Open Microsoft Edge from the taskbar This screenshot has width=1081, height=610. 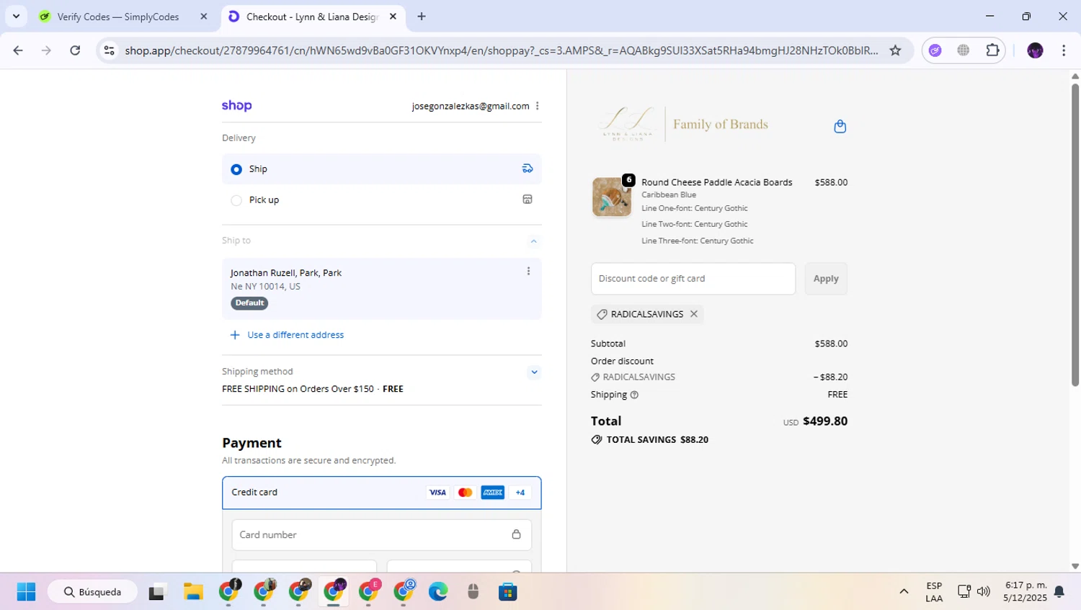[x=438, y=592]
